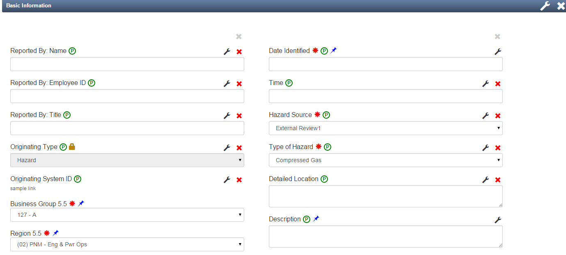Configure the Originating System ID field
The height and width of the screenshot is (255, 566).
[227, 180]
